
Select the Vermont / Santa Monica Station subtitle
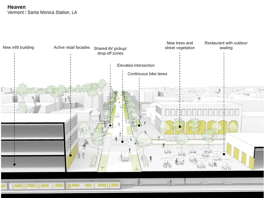click(42, 12)
